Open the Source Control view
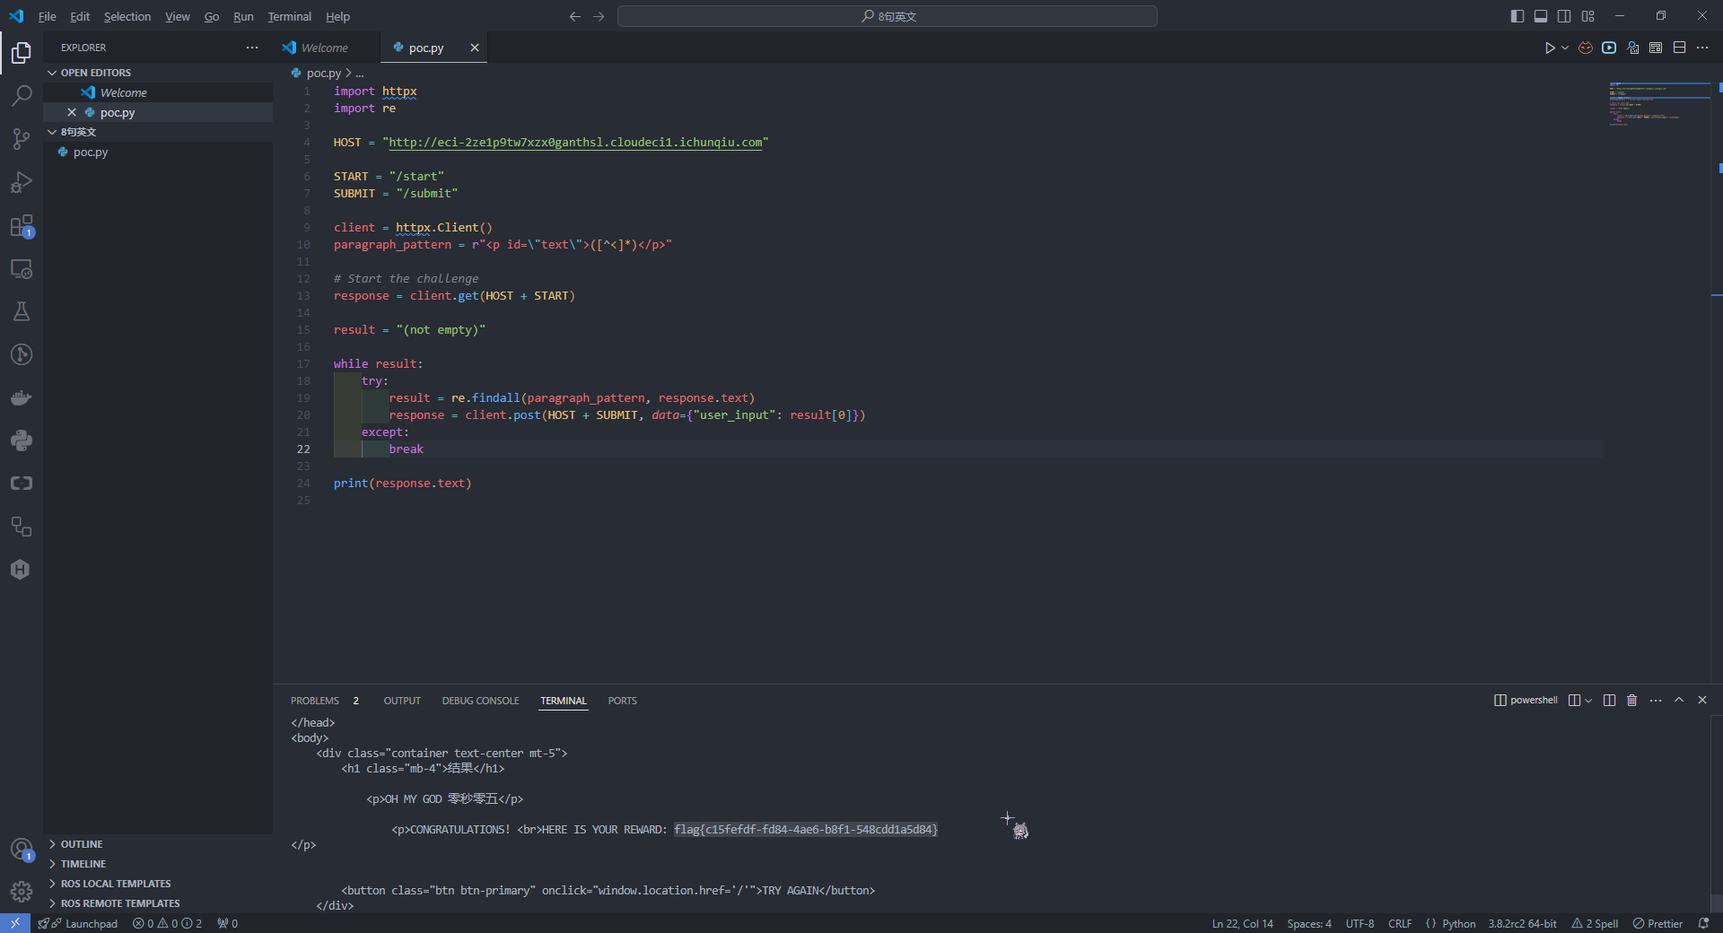This screenshot has width=1723, height=933. coord(22,139)
